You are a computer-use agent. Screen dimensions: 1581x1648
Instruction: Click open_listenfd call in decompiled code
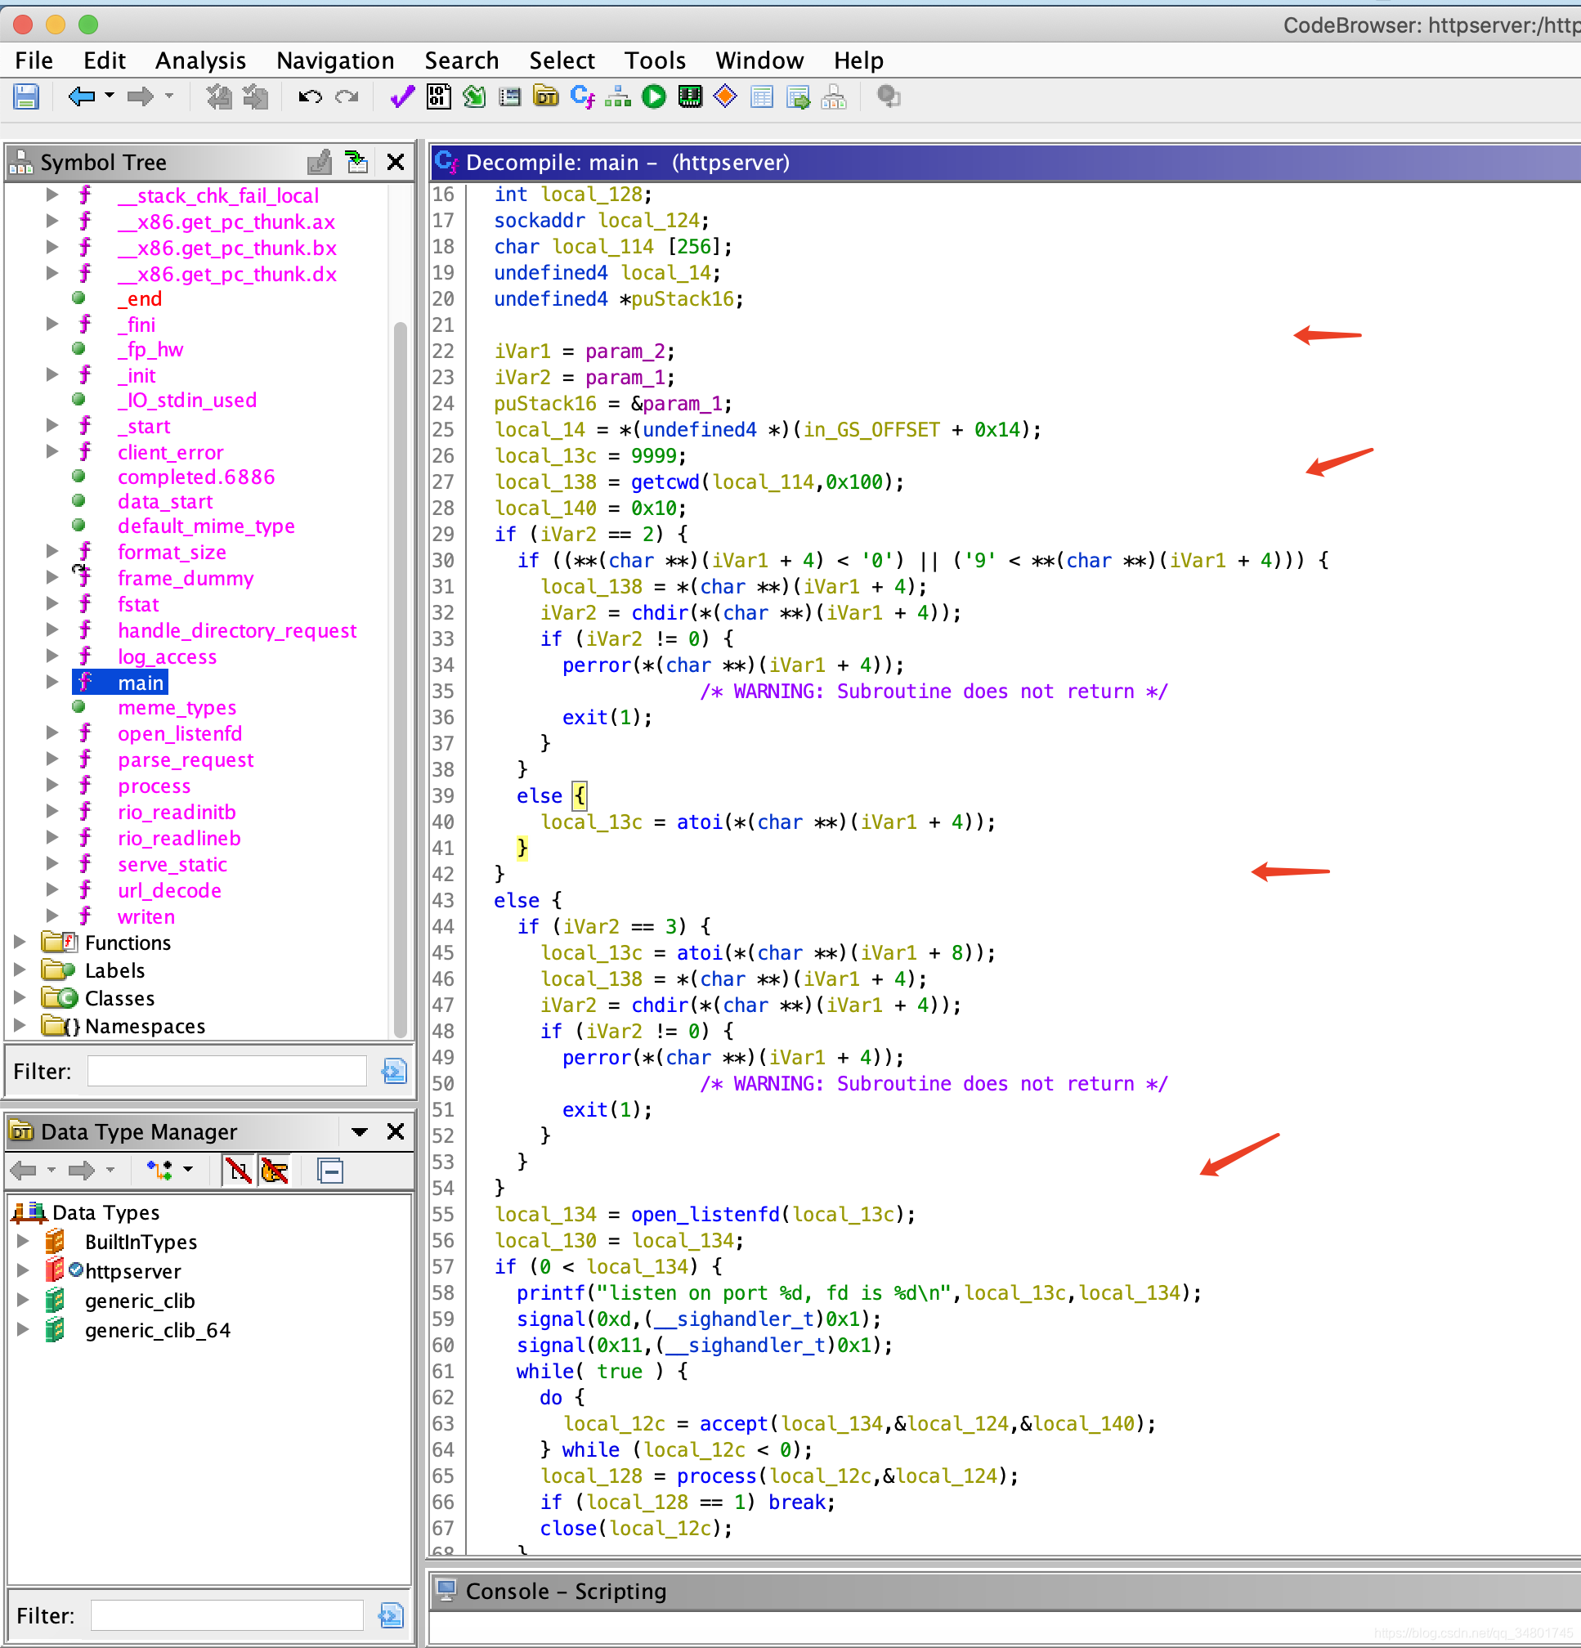click(705, 1214)
